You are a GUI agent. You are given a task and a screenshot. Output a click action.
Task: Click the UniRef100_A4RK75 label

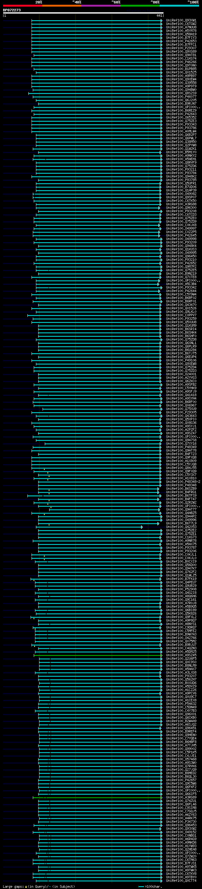click(181, 818)
